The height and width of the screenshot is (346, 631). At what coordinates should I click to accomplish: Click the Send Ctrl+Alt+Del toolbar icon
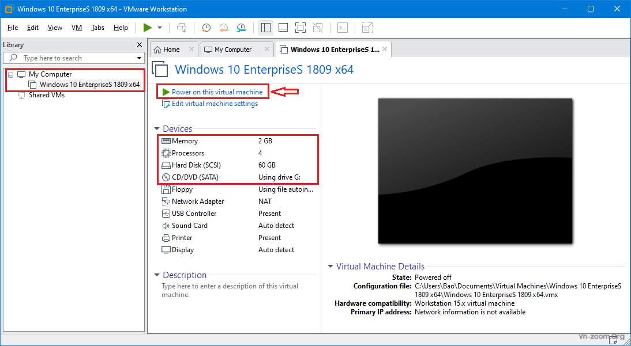click(x=182, y=28)
